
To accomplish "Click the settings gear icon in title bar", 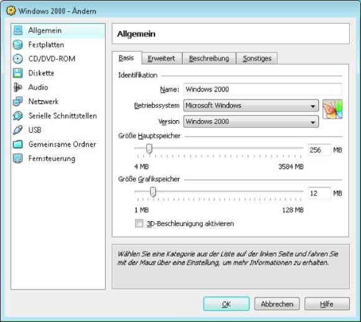I will pos(11,11).
